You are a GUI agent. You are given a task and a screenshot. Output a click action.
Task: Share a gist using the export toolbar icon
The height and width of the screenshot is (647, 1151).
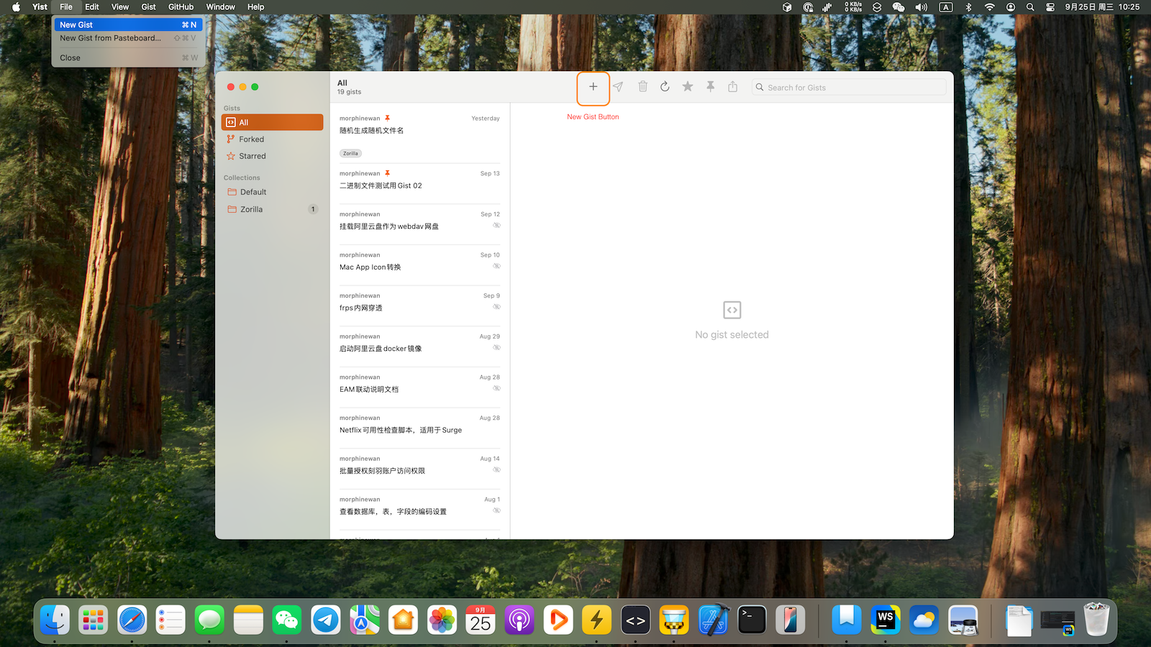[x=732, y=86]
